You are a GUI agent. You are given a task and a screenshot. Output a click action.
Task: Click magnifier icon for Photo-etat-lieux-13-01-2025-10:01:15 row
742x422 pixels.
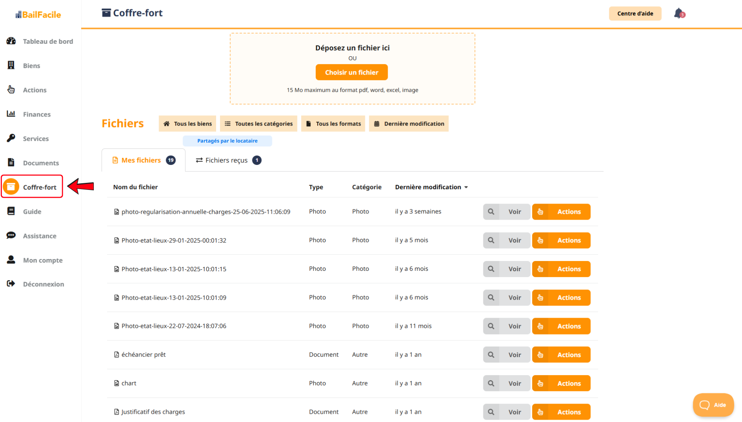pos(491,269)
